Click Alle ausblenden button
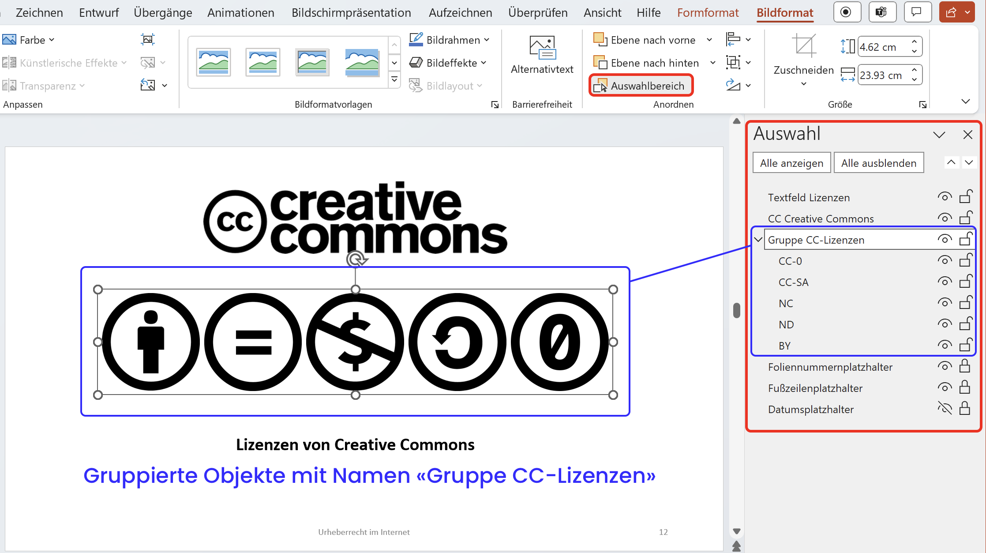The height and width of the screenshot is (553, 986). coord(879,163)
